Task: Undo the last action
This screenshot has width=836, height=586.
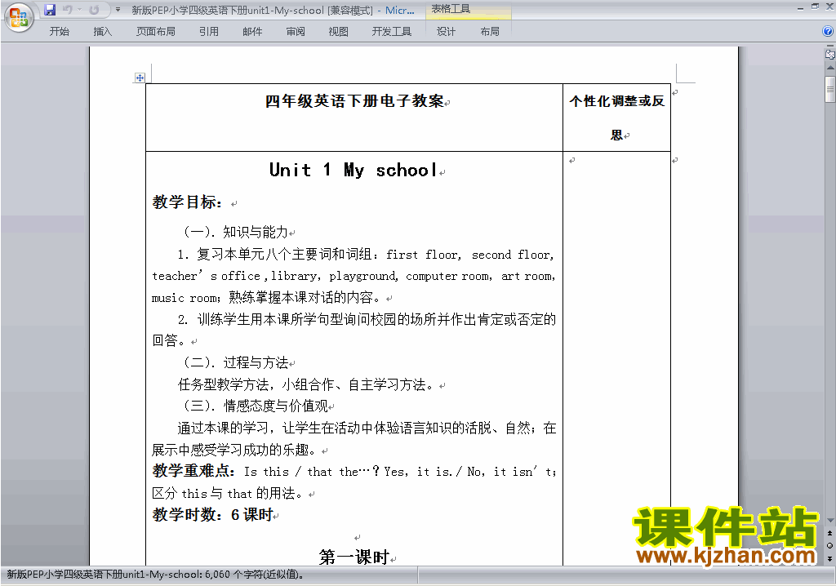Action: point(67,10)
